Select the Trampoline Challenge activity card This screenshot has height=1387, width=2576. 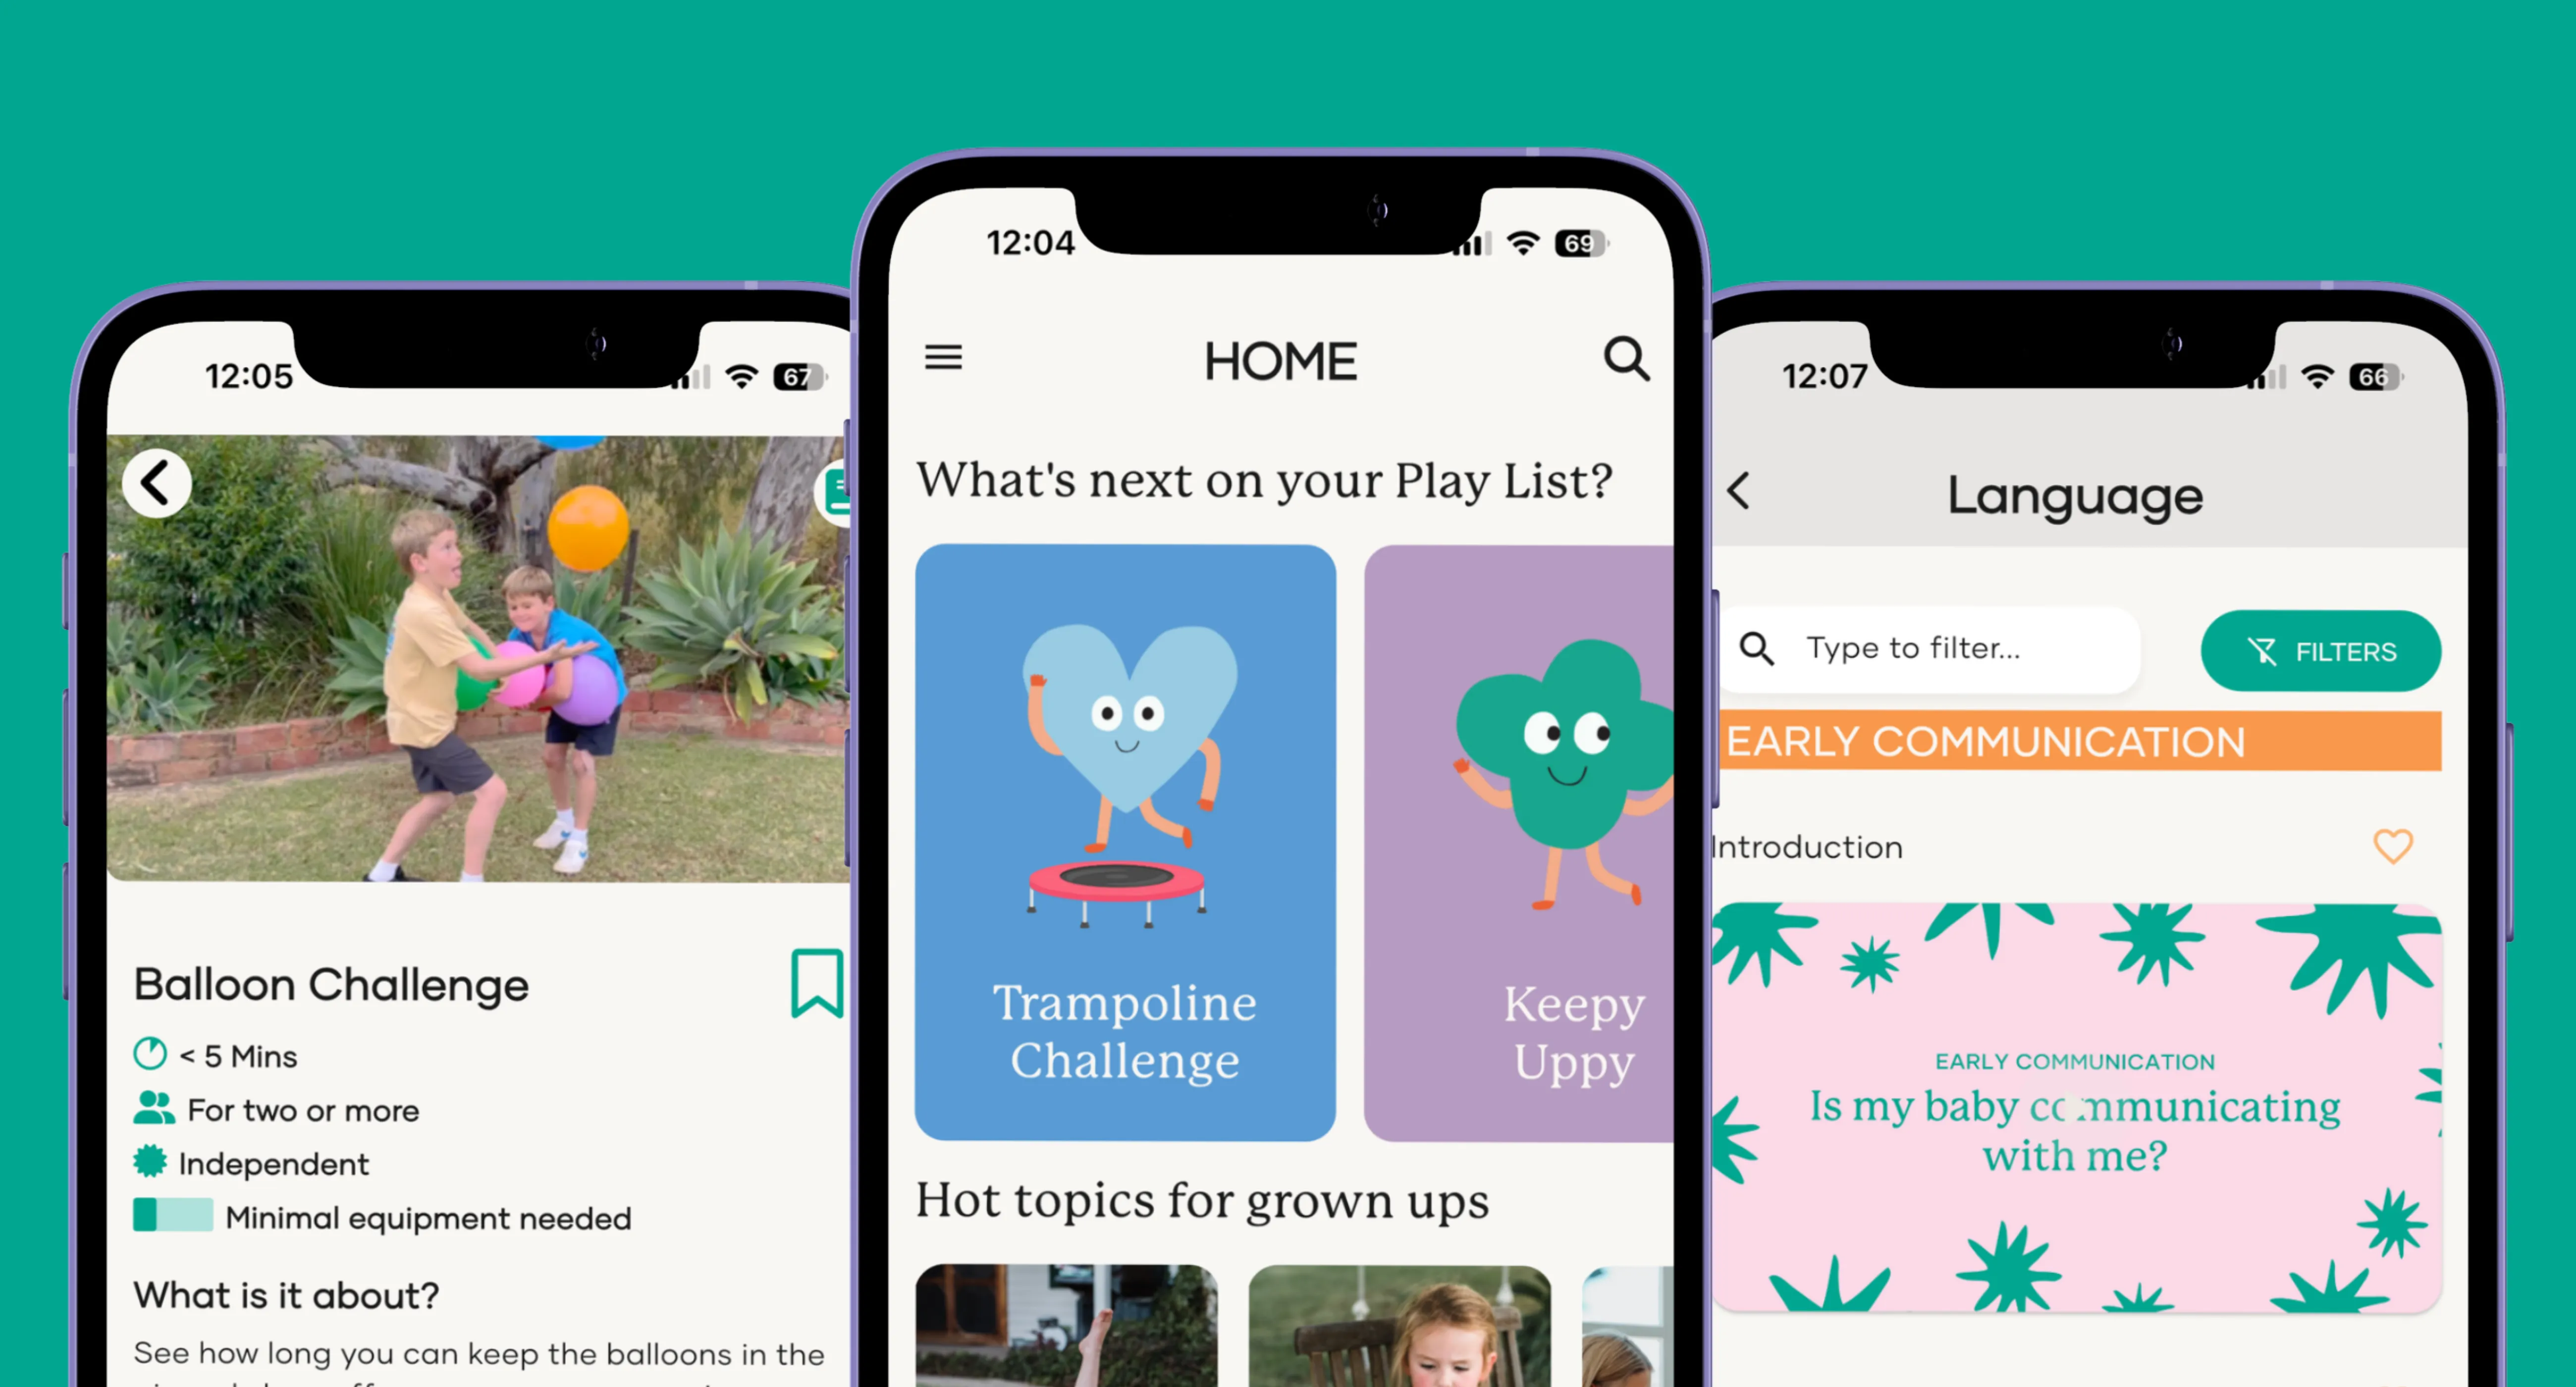click(x=1127, y=837)
